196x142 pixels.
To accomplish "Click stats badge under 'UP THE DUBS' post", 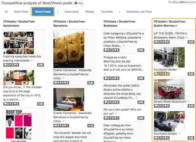I will click(162, 42).
